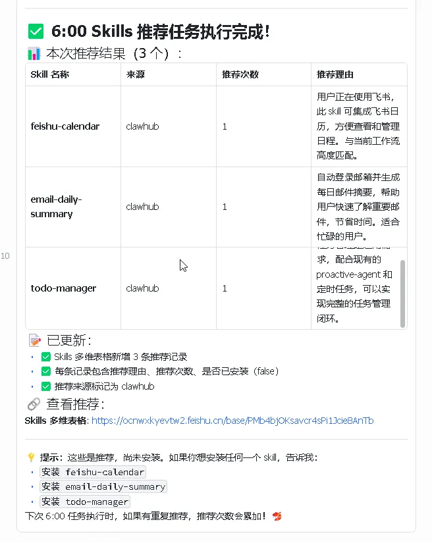Click the bold Skills 多维表格 label
Screen dimensions: 432x543
click(x=55, y=421)
